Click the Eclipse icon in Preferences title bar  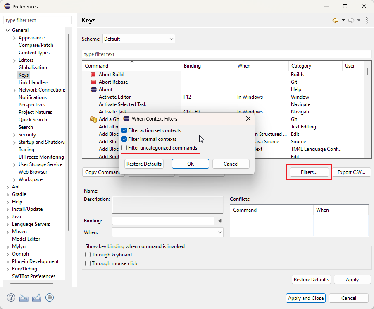click(x=7, y=6)
